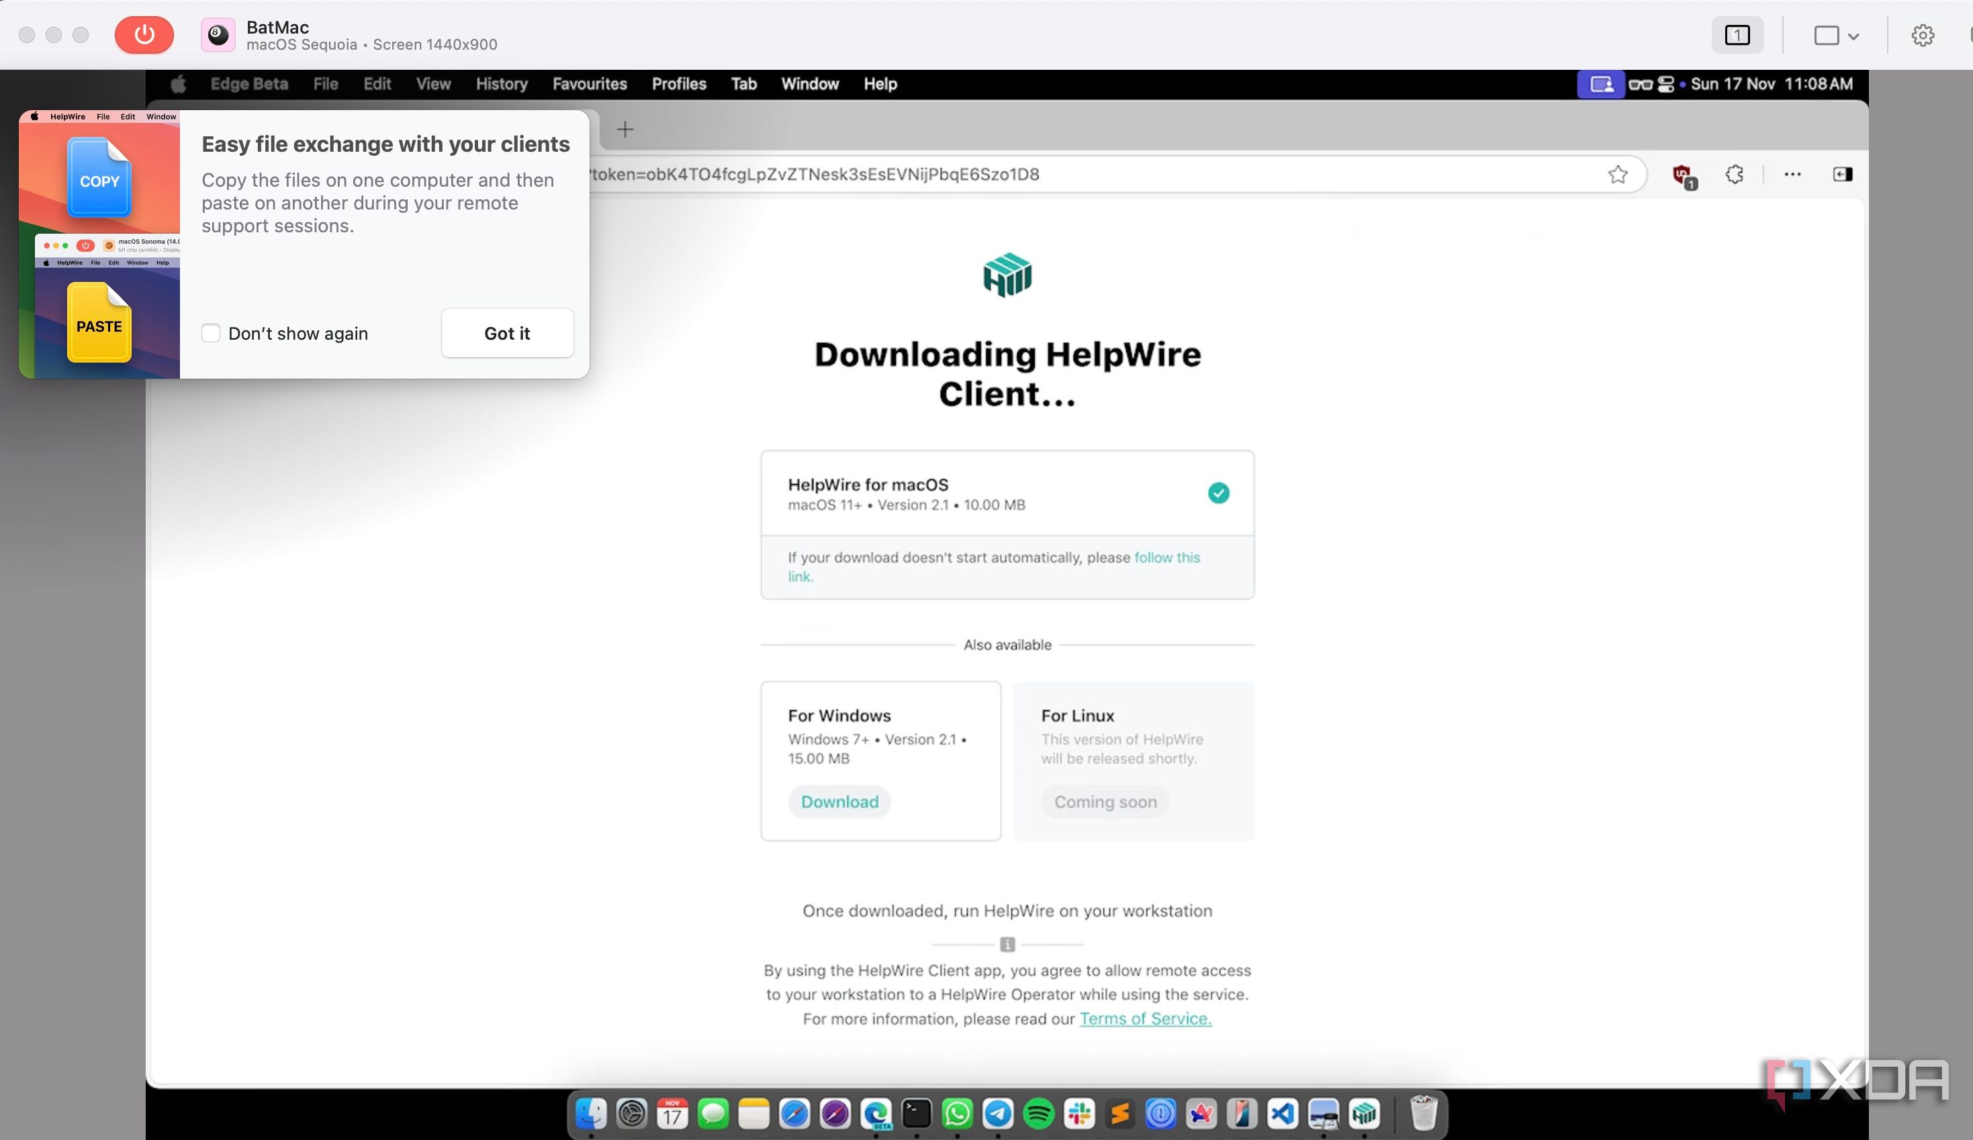This screenshot has height=1140, width=1973.
Task: Open the Profiles menu
Action: (679, 84)
